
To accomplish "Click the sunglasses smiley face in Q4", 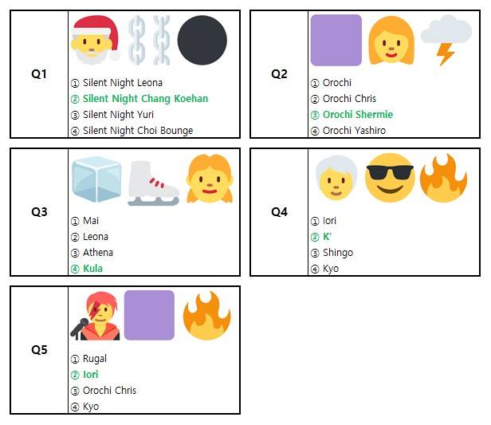I will pyautogui.click(x=390, y=178).
